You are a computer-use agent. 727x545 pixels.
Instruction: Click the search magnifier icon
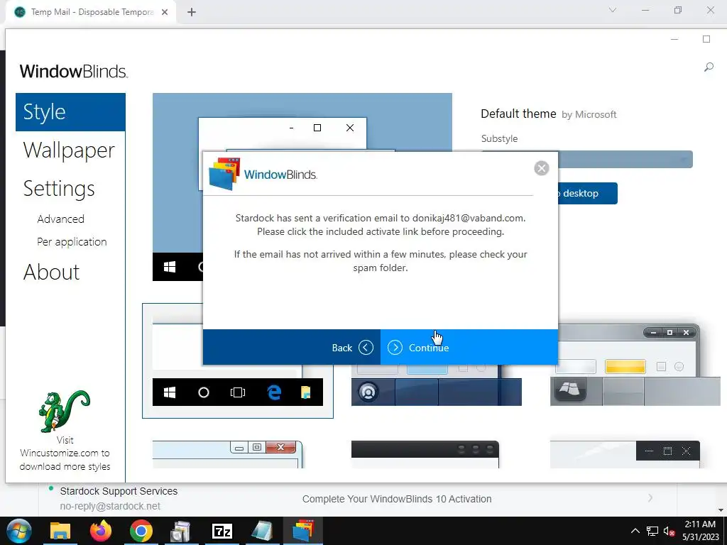pos(709,67)
